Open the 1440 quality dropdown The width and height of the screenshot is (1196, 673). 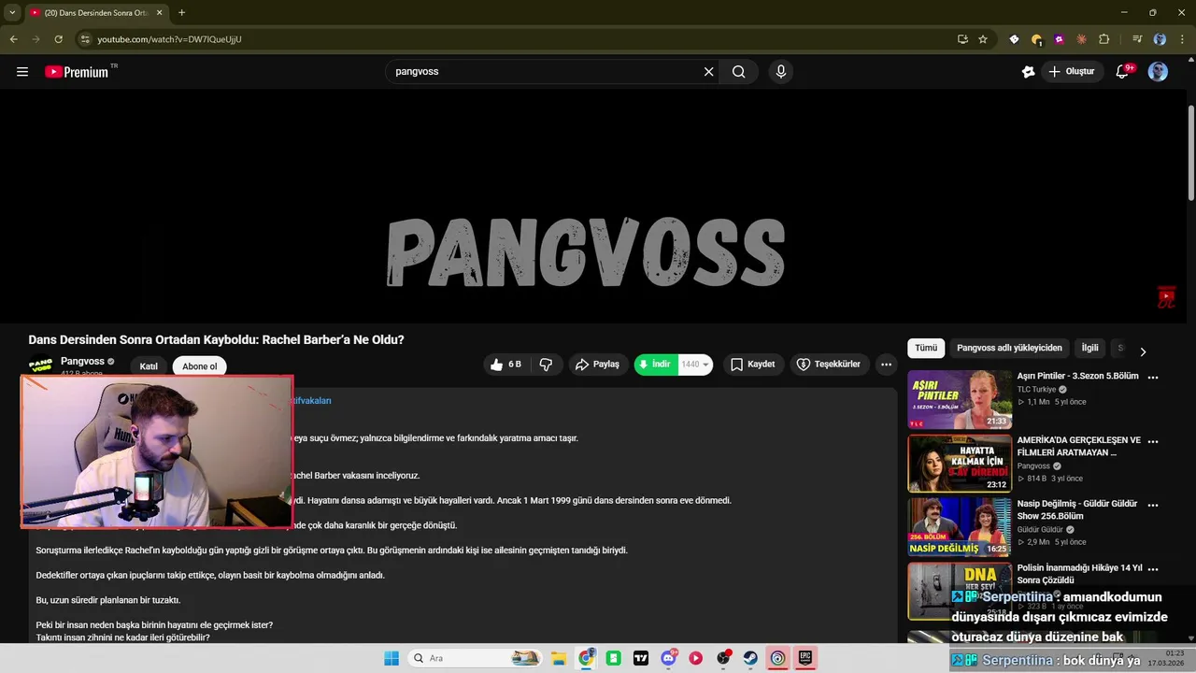(x=695, y=365)
